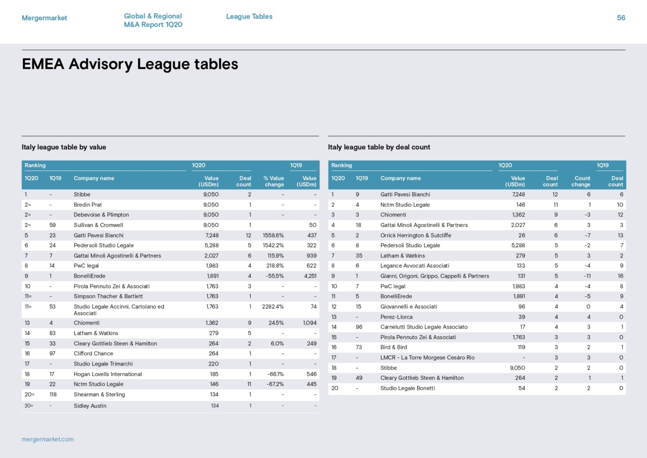Select the Bredin Prat row name
The width and height of the screenshot is (647, 458).
tap(88, 205)
